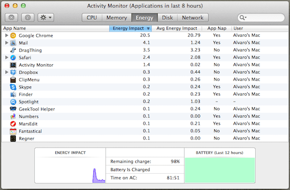This screenshot has width=290, height=190.
Task: Select the GeekTool Helper row name
Action: pyautogui.click(x=37, y=109)
